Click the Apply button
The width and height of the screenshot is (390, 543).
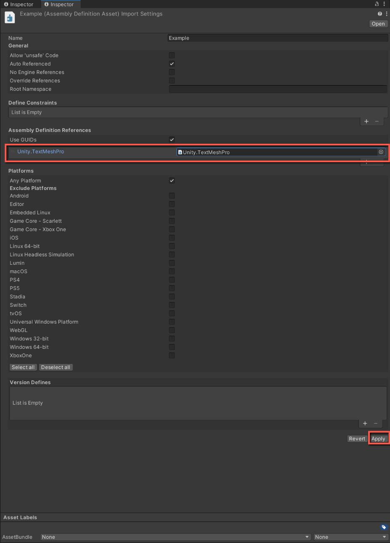click(x=378, y=438)
